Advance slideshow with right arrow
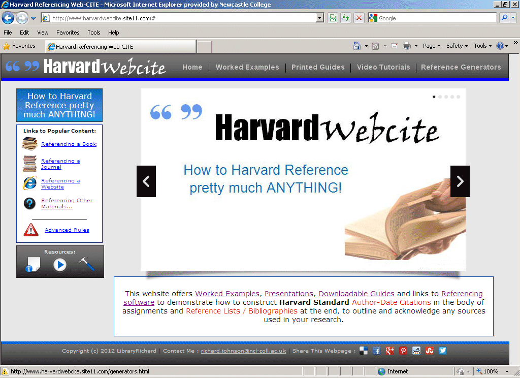Viewport: 520px width, 378px height. click(460, 181)
